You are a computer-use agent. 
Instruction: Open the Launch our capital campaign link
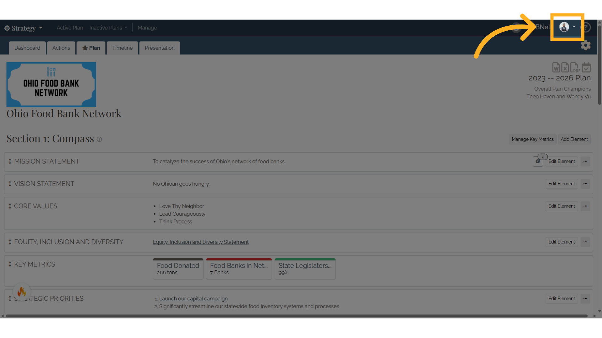[193, 299]
